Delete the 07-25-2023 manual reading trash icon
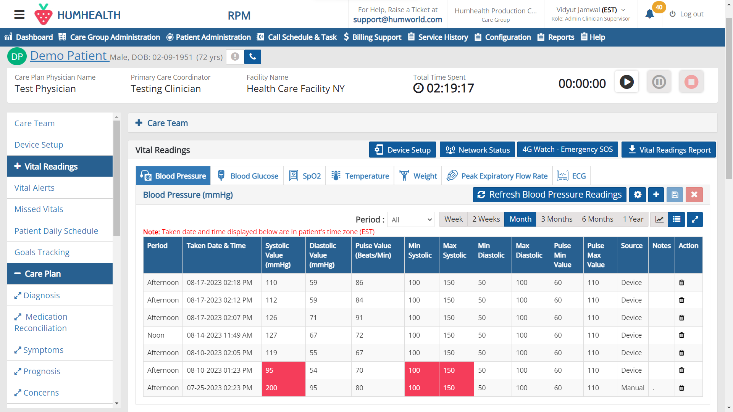Image resolution: width=733 pixels, height=412 pixels. pyautogui.click(x=681, y=388)
